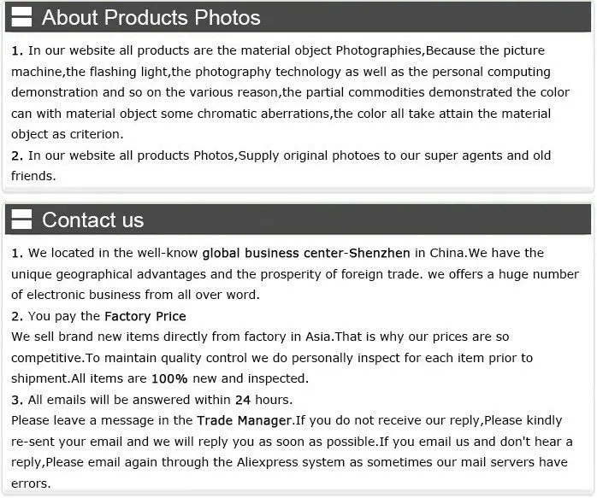Click the bold Factory Price text
Viewport: 597px width, 498px height.
point(145,316)
